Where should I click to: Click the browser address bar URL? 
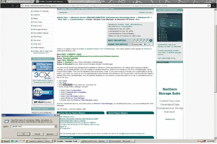[96, 6]
